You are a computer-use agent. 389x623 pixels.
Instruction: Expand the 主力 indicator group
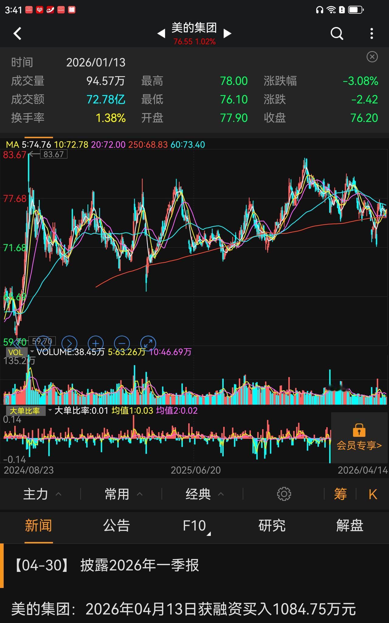[x=43, y=494]
